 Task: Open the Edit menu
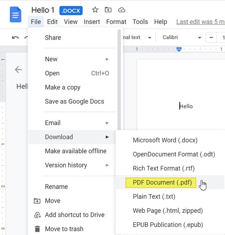52,22
